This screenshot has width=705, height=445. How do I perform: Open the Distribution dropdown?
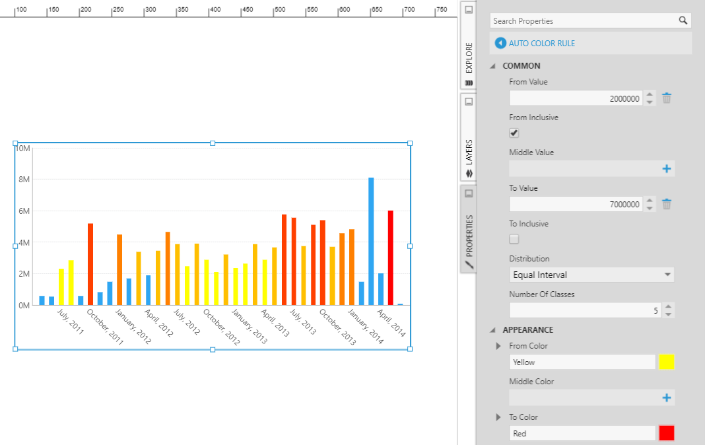pos(591,275)
